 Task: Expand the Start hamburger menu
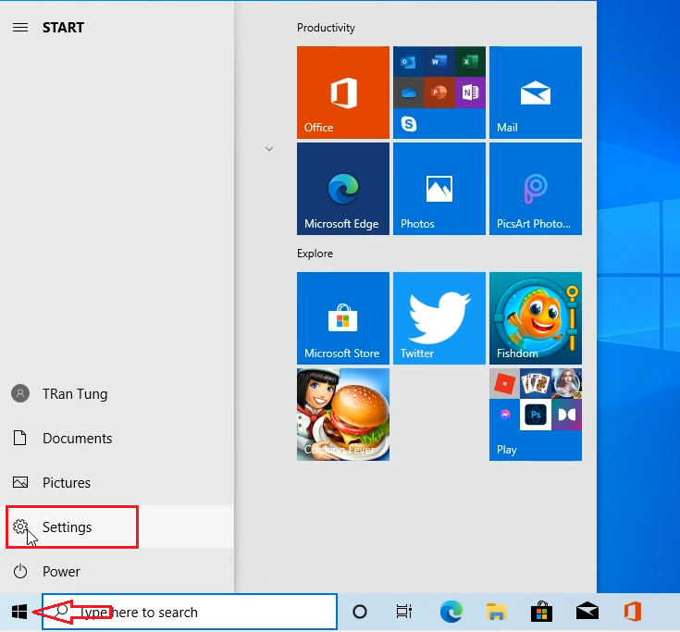point(19,28)
